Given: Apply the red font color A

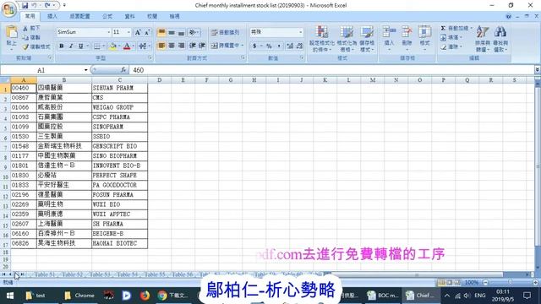Looking at the screenshot, I should pos(127,46).
